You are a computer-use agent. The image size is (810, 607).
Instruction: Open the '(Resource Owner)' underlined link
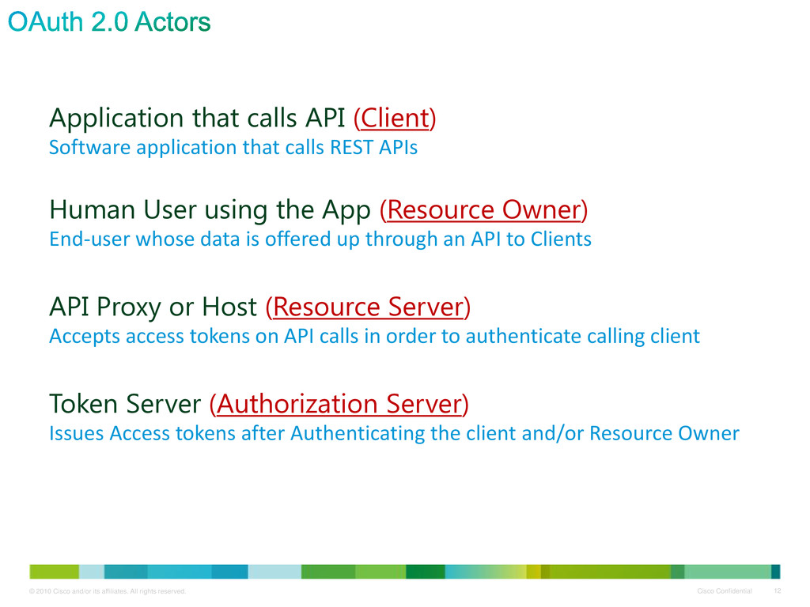(483, 210)
